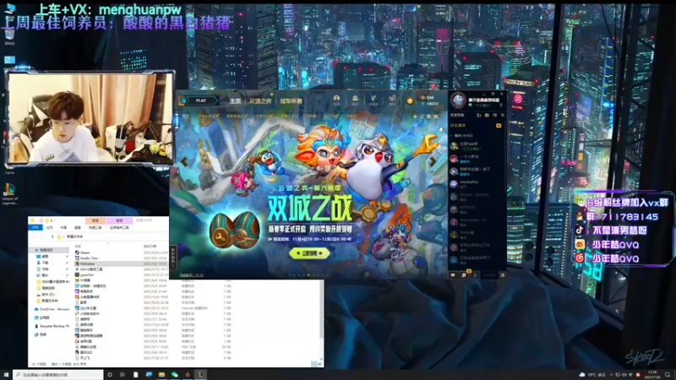Image resolution: width=676 pixels, height=380 pixels.
Task: Click the add friend icon in friends panel
Action: pyautogui.click(x=479, y=116)
